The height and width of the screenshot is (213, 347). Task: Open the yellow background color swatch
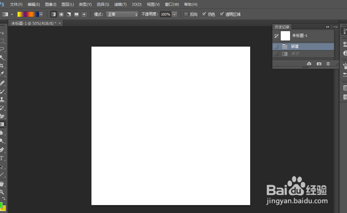click(x=3, y=208)
